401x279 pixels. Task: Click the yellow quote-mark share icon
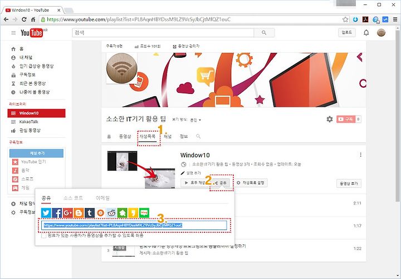133,213
